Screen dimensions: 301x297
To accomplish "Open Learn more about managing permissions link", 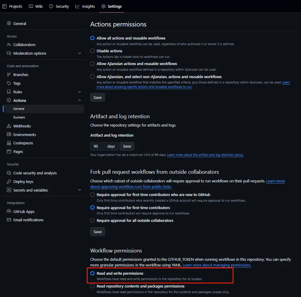I will tap(217, 265).
